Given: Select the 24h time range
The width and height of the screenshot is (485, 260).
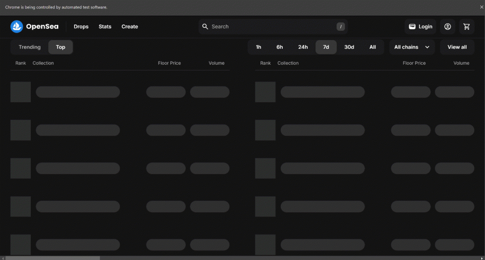Looking at the screenshot, I should click(x=303, y=47).
